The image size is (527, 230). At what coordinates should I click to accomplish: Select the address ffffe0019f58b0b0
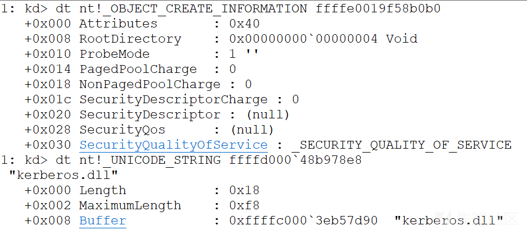click(378, 9)
